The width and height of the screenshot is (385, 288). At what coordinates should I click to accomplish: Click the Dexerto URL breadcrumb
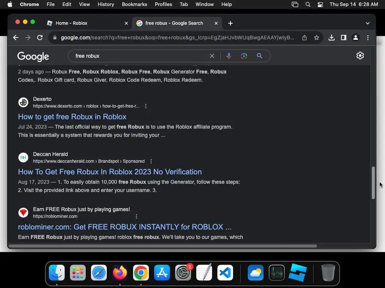tap(86, 106)
